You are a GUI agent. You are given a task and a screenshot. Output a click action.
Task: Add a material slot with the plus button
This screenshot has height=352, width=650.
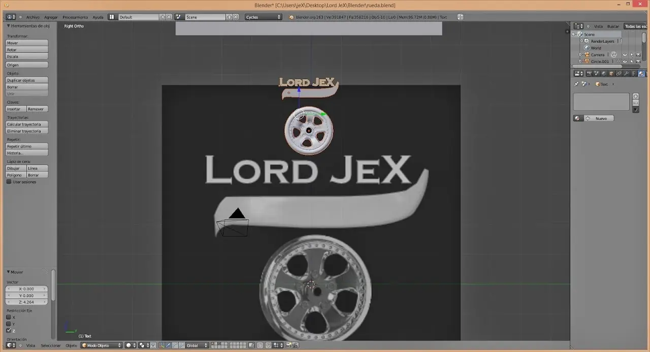pos(636,97)
